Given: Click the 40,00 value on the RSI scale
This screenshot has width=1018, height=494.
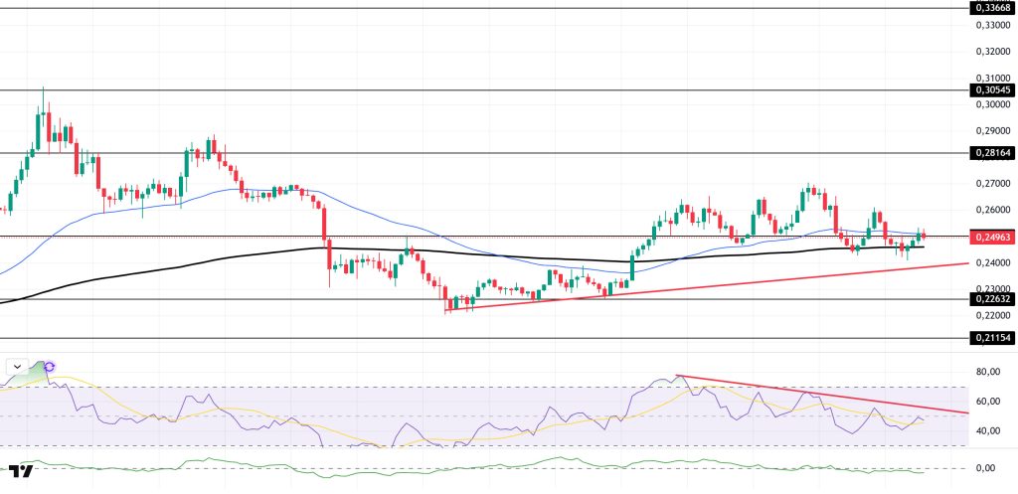Looking at the screenshot, I should click(986, 431).
